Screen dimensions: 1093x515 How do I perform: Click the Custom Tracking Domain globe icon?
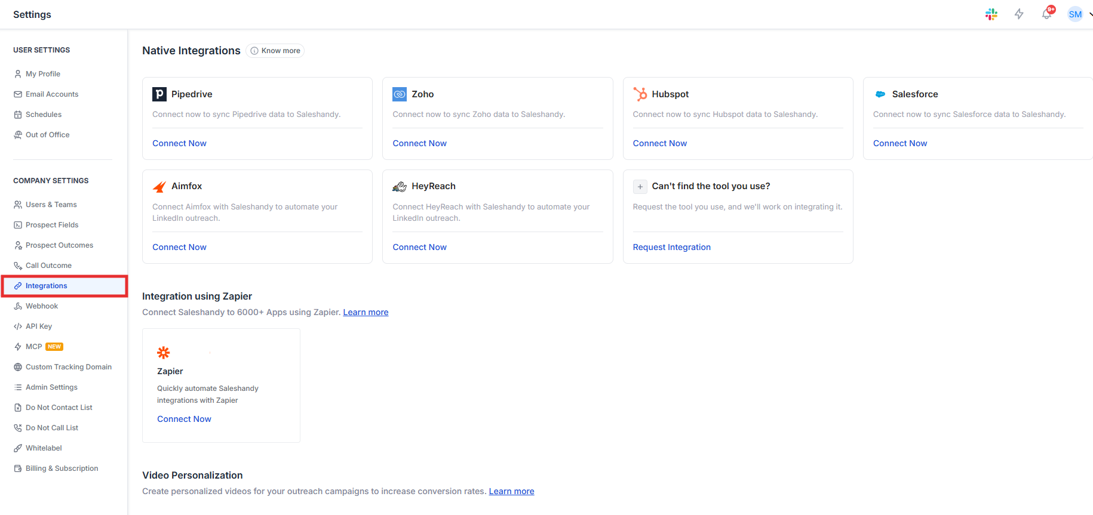18,367
